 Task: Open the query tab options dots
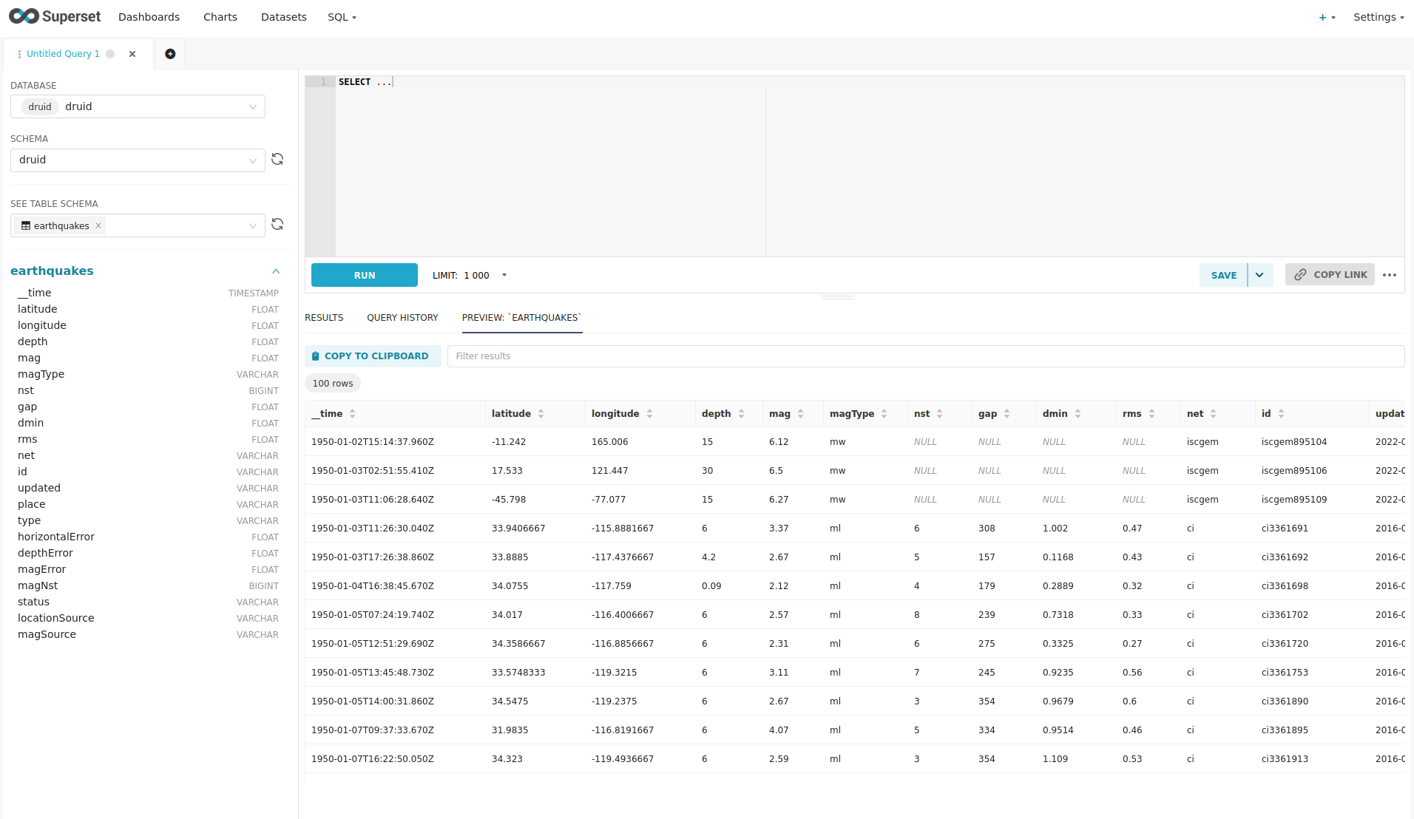[19, 54]
